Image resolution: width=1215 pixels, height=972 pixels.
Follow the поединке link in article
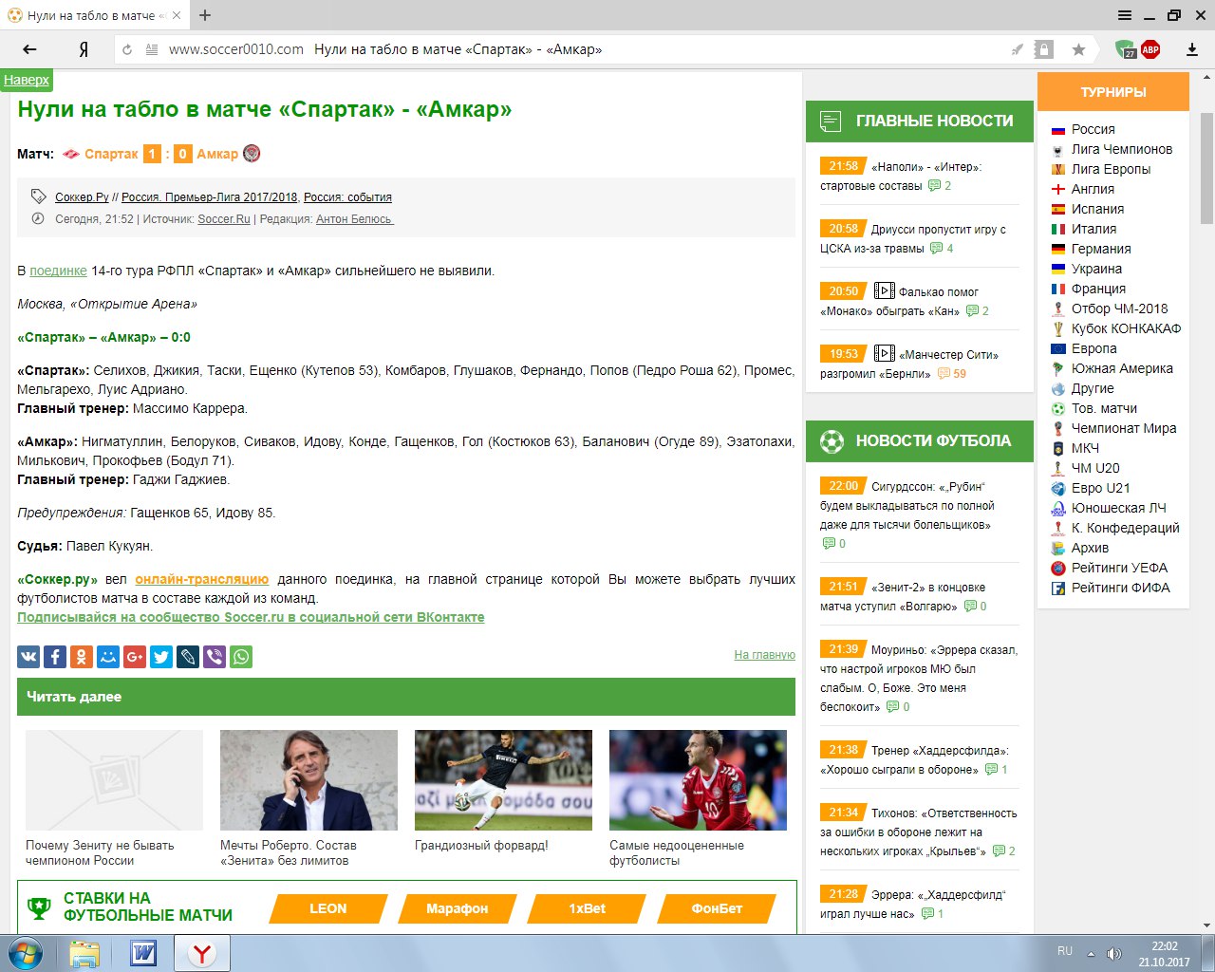(x=58, y=271)
